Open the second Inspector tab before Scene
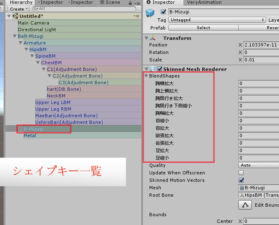This screenshot has height=225, width=279. pos(81,2)
